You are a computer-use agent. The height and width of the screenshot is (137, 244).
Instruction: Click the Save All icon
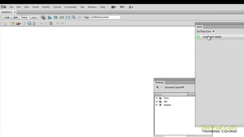[x=29, y=24]
